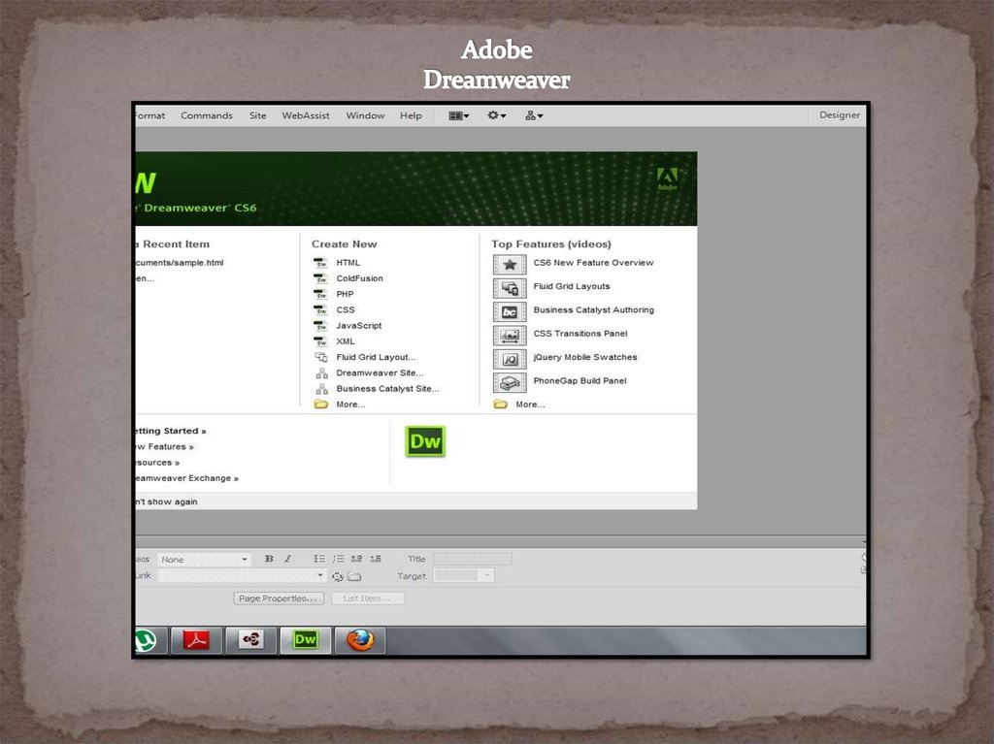The height and width of the screenshot is (744, 994).
Task: Create a new HTML document
Action: 348,263
